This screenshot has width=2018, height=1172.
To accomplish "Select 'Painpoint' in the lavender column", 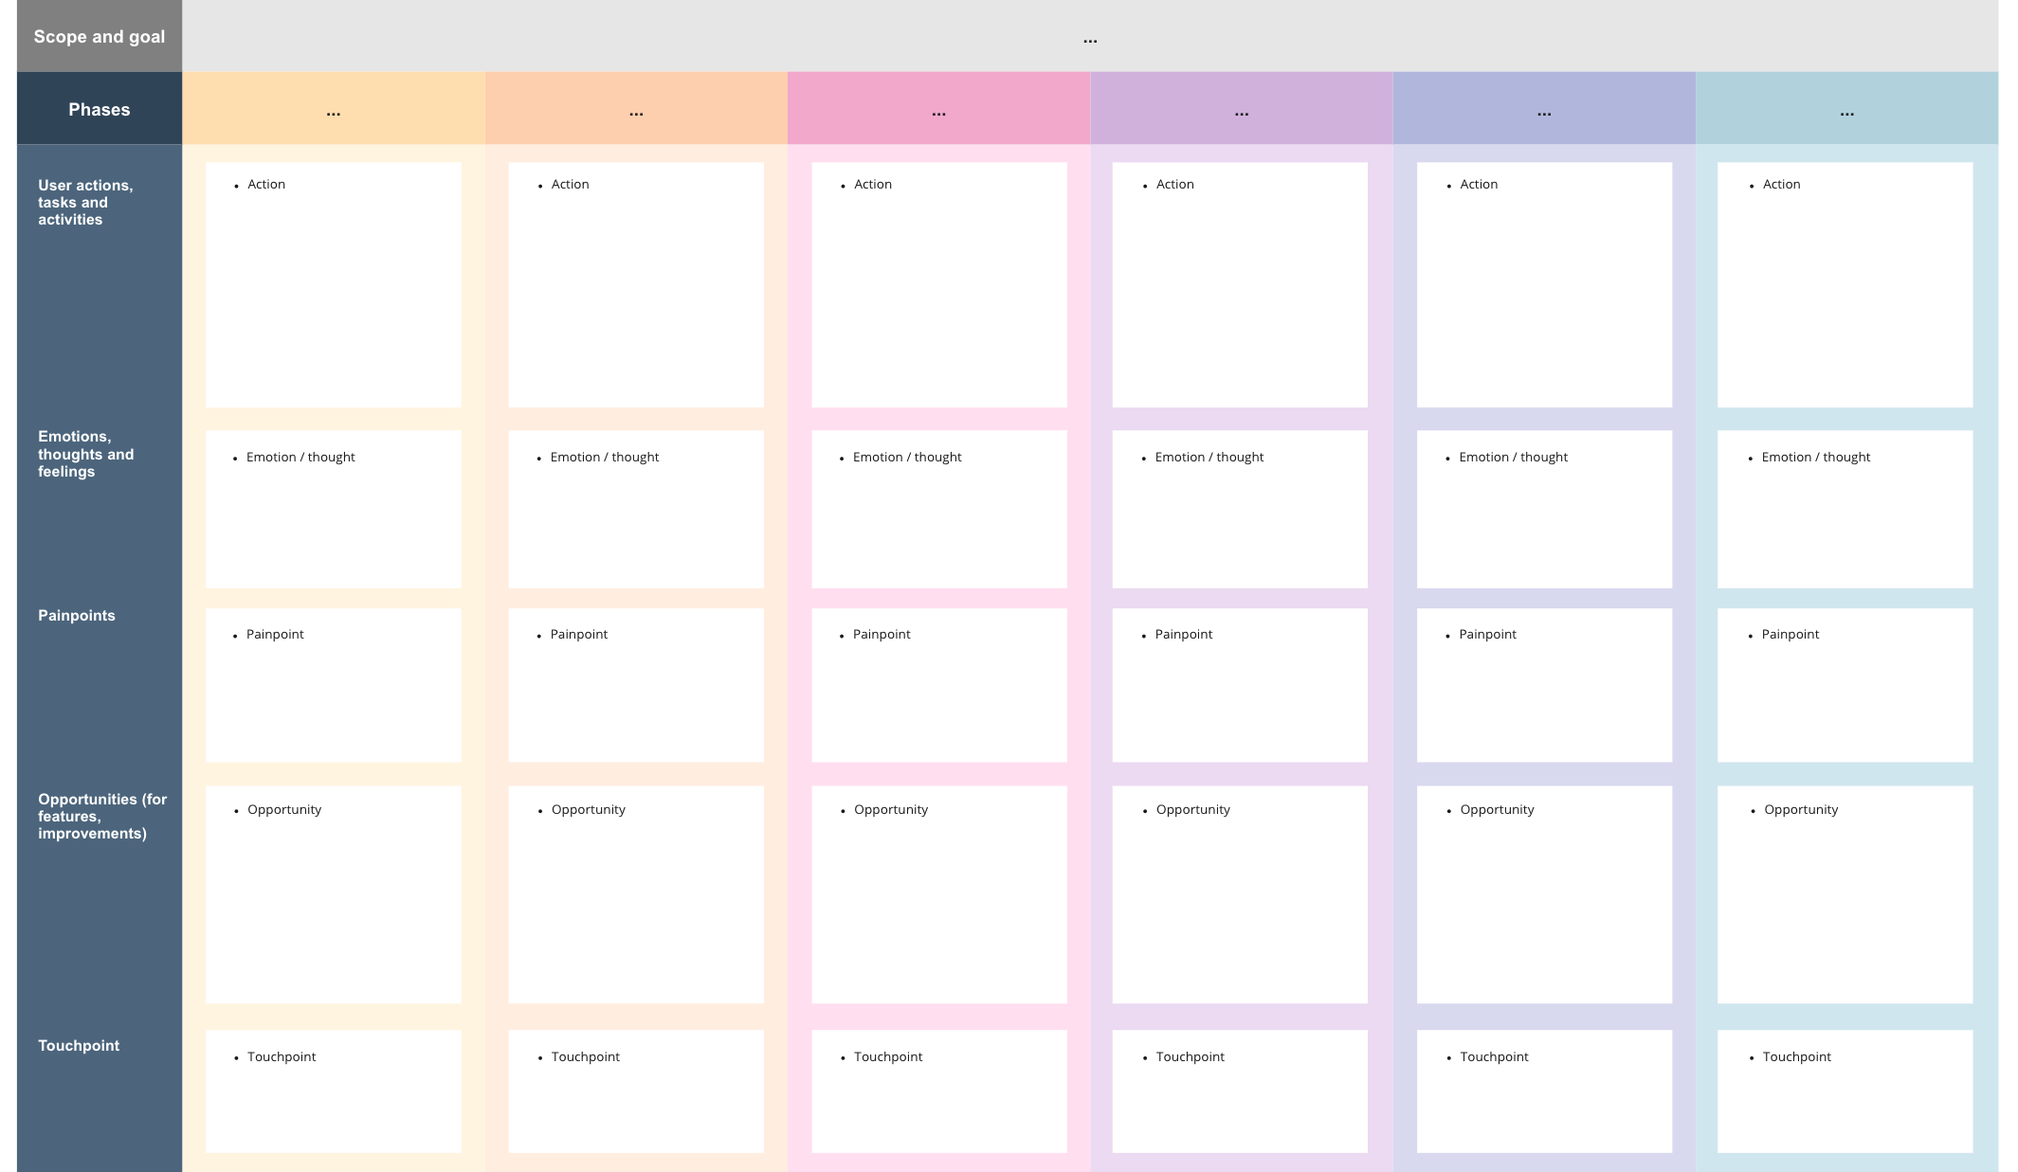I will coord(1486,634).
